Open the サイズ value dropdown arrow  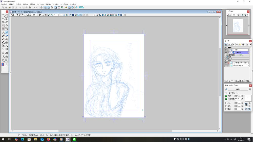[x=243, y=96]
